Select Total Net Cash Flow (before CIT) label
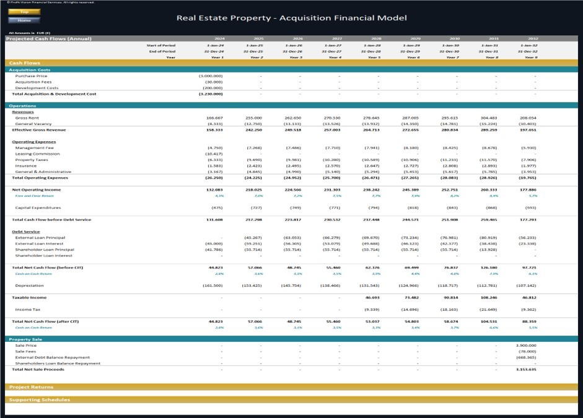This screenshot has height=418, width=583. point(47,268)
